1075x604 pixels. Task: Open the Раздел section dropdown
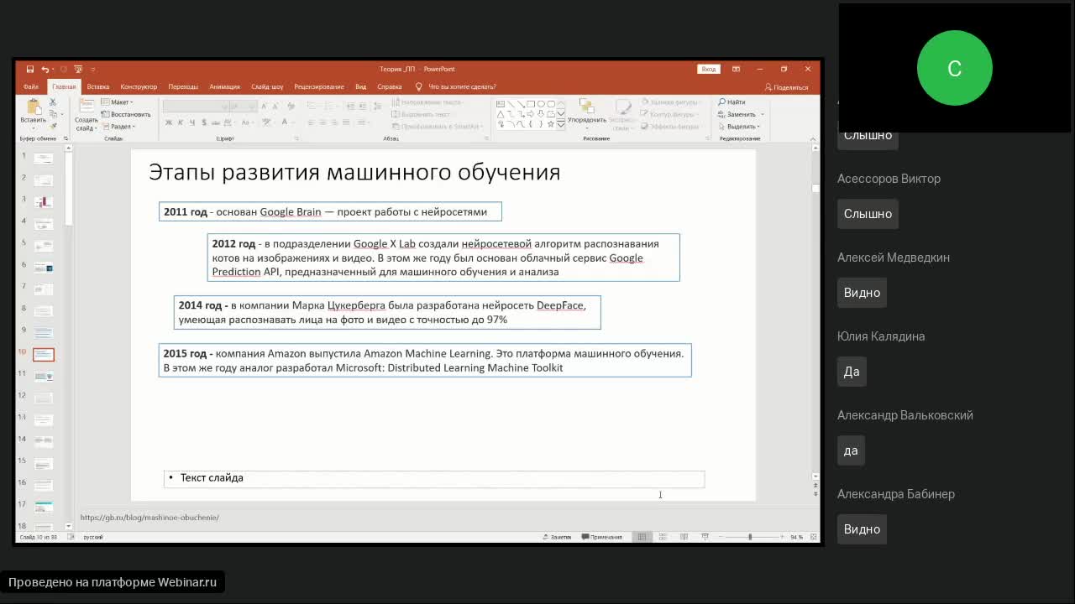(x=118, y=127)
